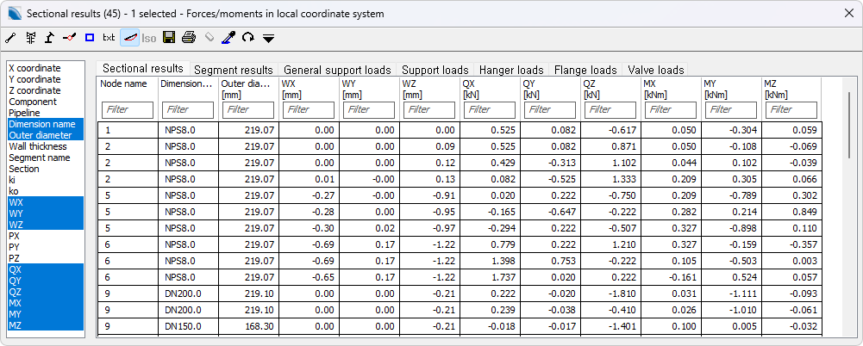This screenshot has width=863, height=346.
Task: Open the Support loads tab
Action: 435,70
